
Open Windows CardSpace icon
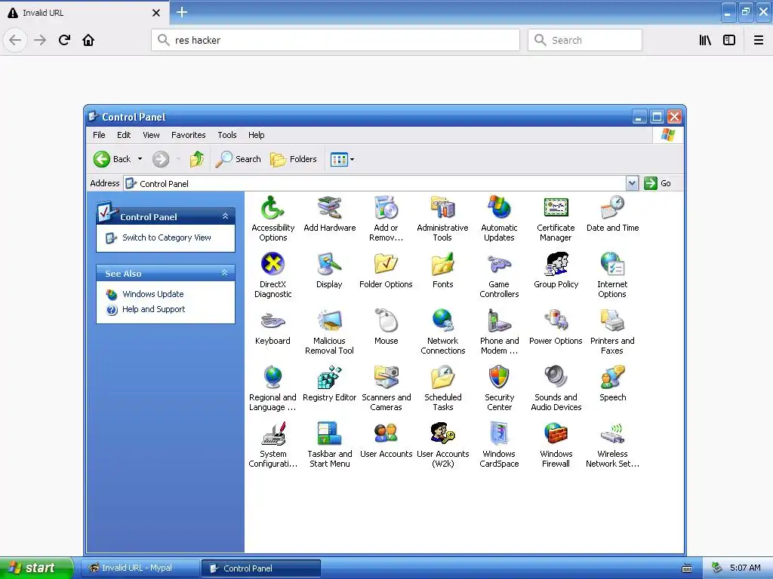click(x=499, y=445)
